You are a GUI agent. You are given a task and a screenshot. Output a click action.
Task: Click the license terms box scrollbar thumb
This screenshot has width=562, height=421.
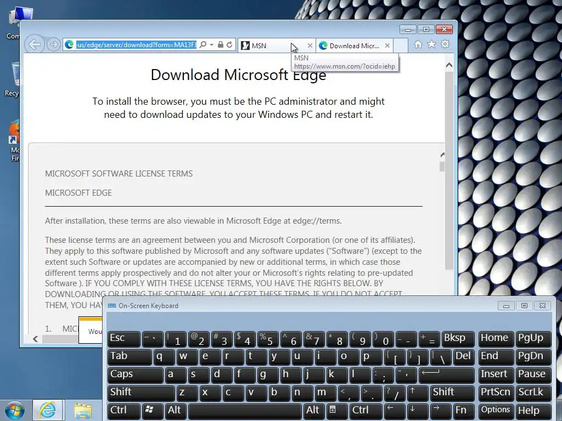442,167
